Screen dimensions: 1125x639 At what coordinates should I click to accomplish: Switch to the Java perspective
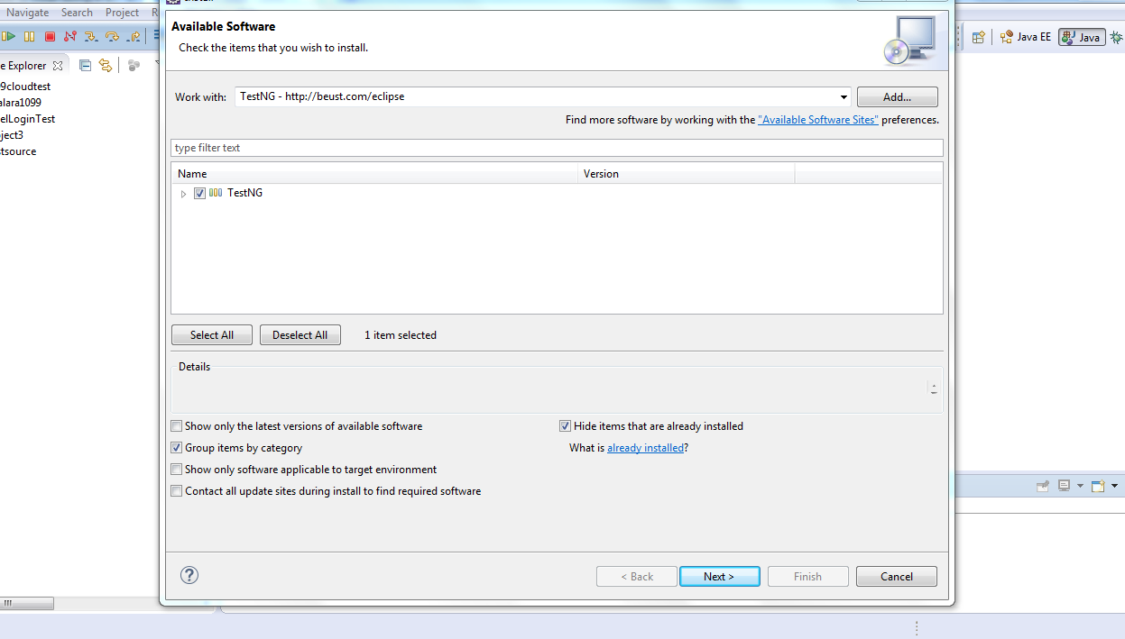click(x=1082, y=37)
